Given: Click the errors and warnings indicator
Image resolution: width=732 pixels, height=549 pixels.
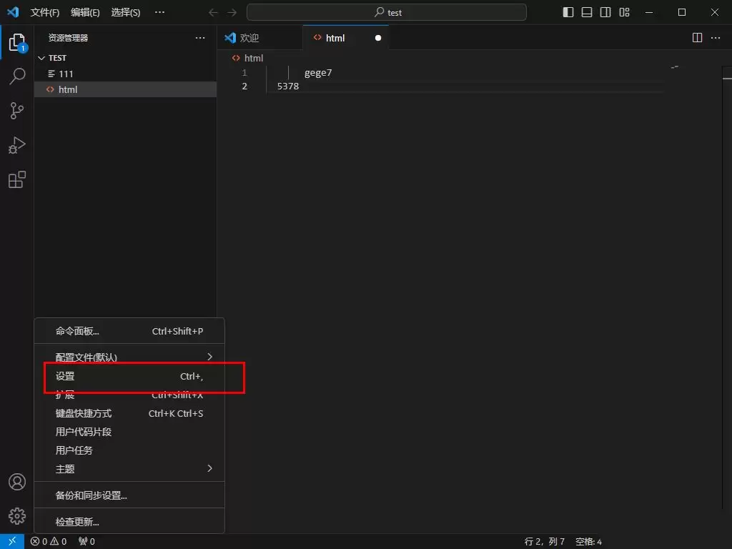Looking at the screenshot, I should (48, 541).
